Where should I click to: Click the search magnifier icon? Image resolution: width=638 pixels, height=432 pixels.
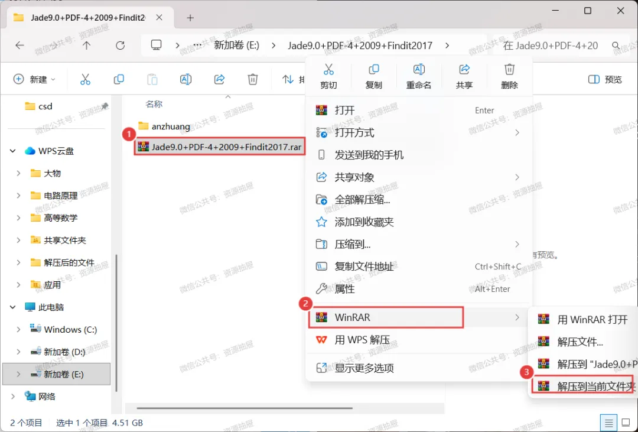pos(616,46)
